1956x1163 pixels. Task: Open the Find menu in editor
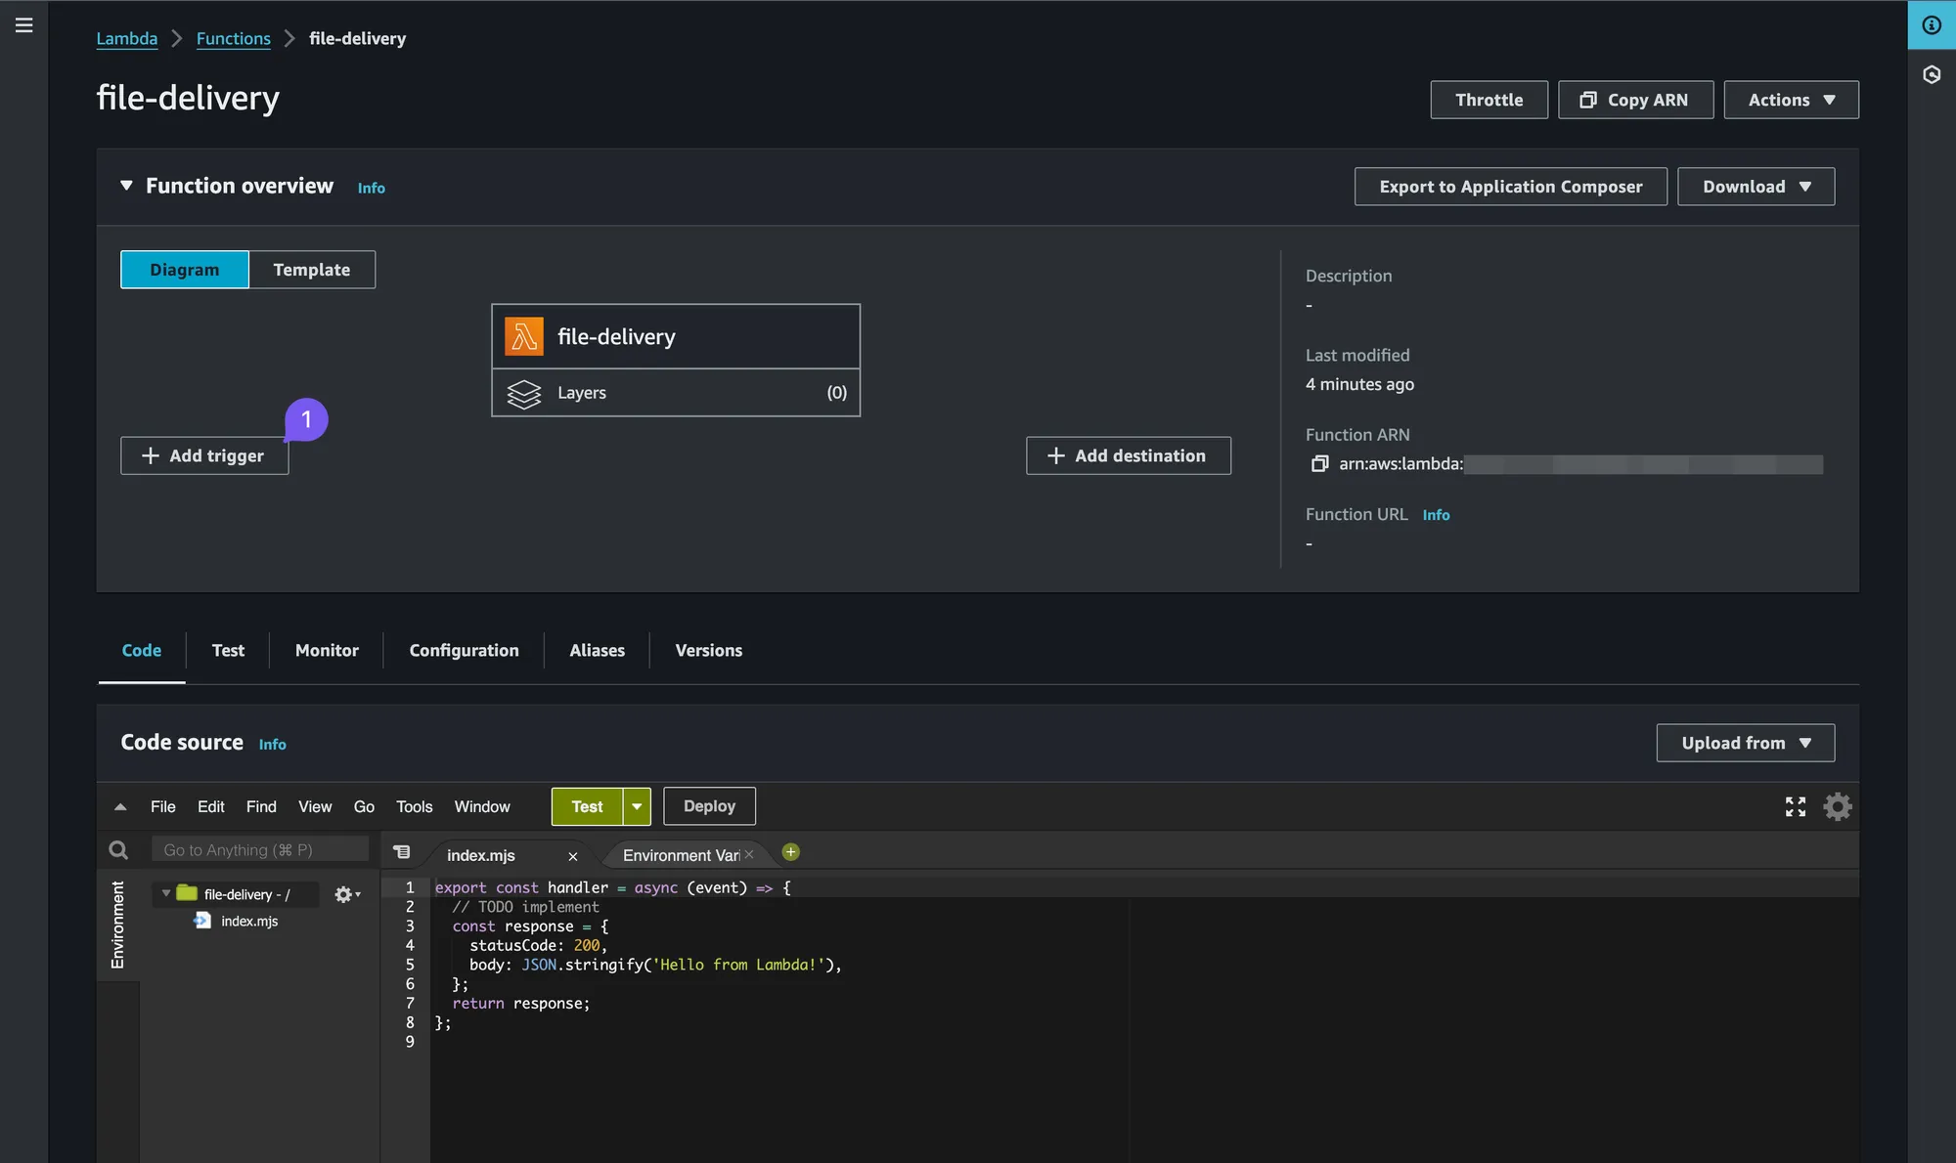(261, 807)
